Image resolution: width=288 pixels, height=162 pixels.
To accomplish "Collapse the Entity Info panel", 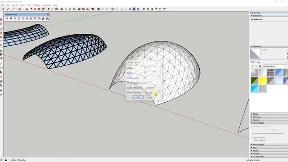I will coord(252,16).
